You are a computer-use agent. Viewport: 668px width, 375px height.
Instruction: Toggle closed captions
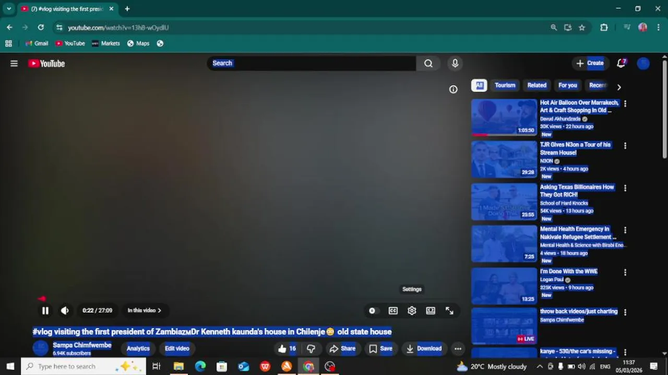tap(393, 310)
